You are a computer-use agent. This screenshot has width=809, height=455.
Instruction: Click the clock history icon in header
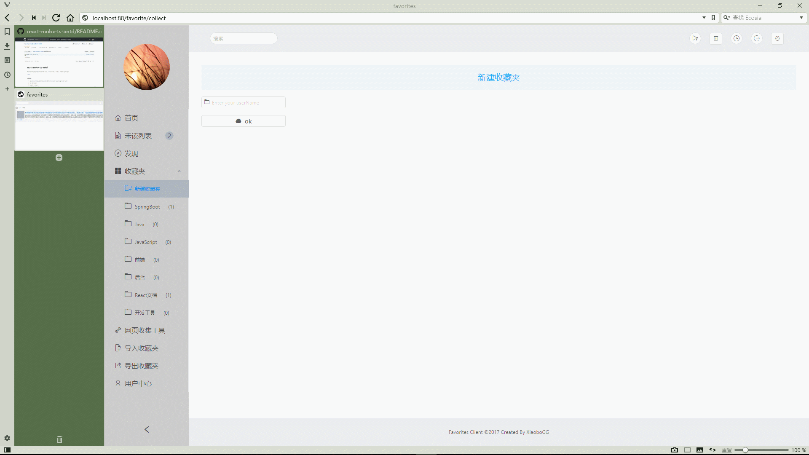click(x=736, y=38)
